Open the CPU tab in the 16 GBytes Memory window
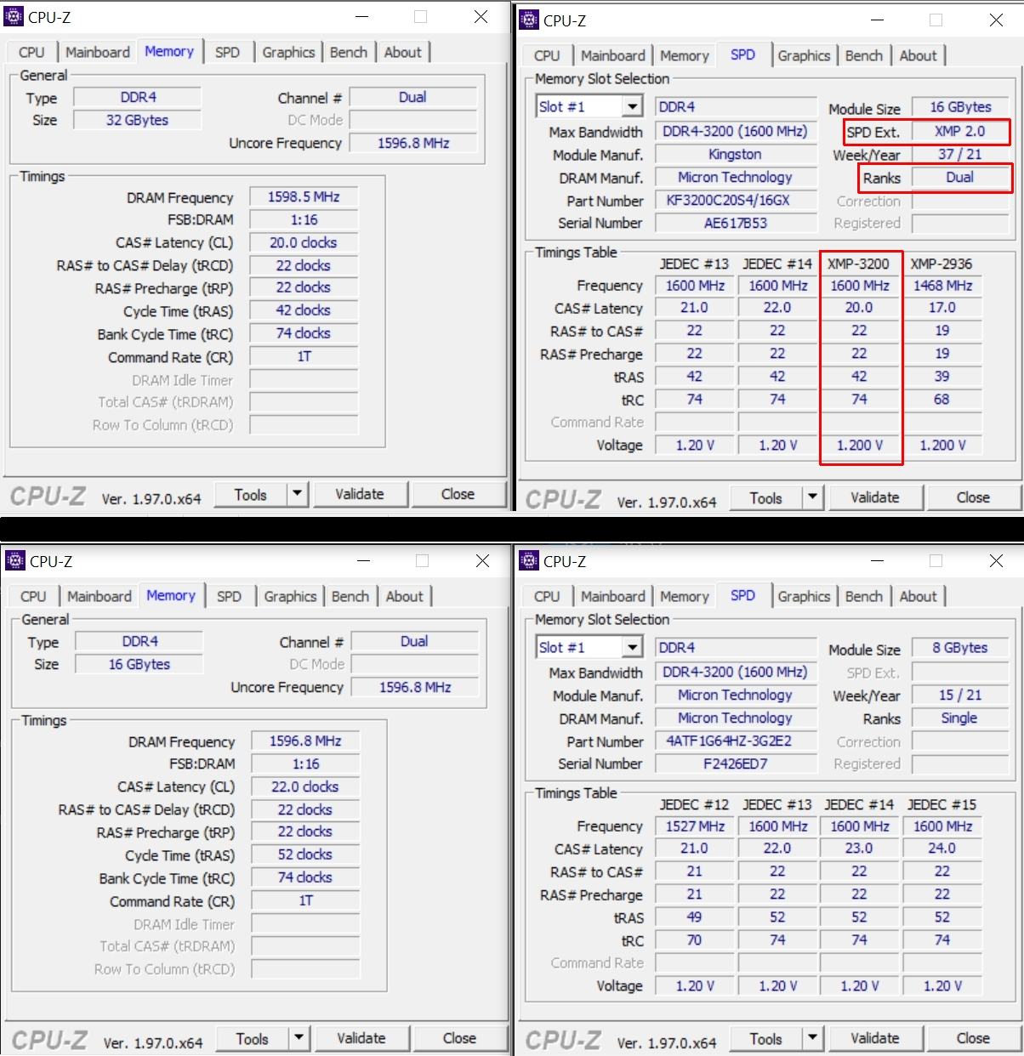 click(x=33, y=596)
